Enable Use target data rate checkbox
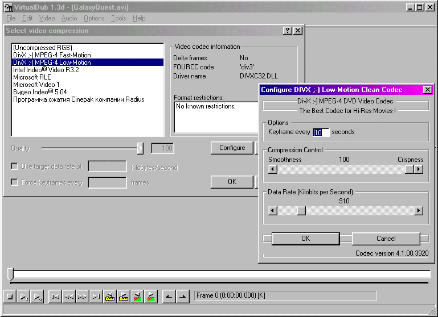Viewport: 438px width, 317px height. tap(14, 166)
